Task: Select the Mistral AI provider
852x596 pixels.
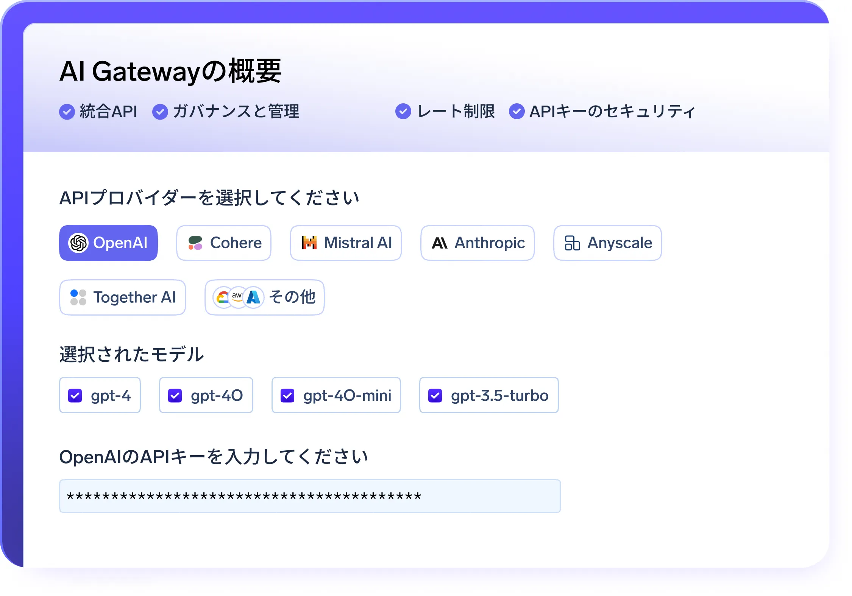Action: pyautogui.click(x=346, y=243)
